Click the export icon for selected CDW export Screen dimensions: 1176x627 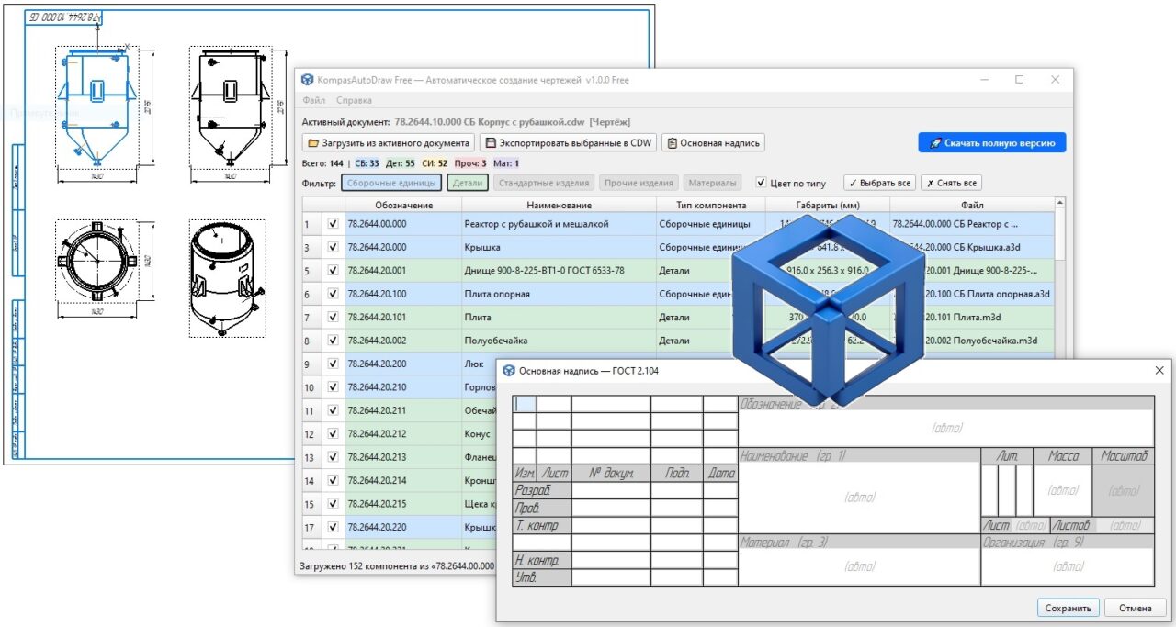(x=491, y=143)
